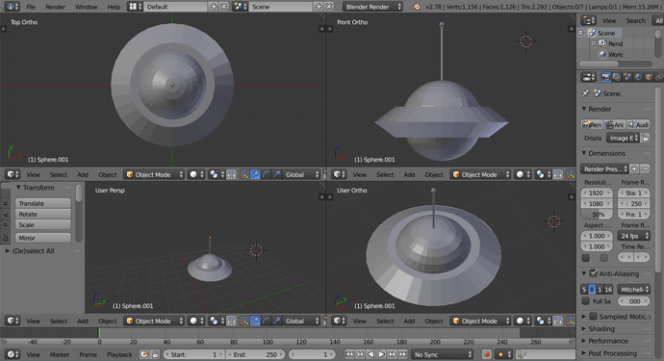The height and width of the screenshot is (361, 664).
Task: Open the Object properties tab (cube icon)
Action: tap(649, 77)
